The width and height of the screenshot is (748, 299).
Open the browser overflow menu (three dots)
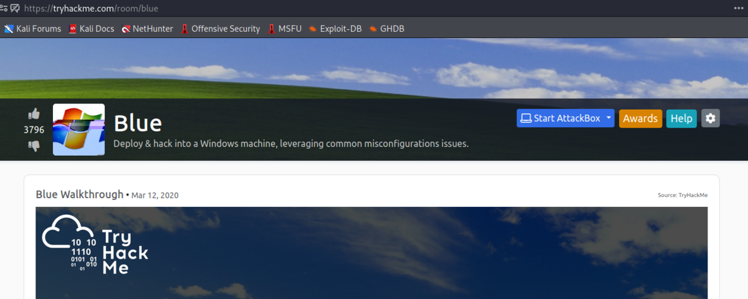tap(739, 8)
